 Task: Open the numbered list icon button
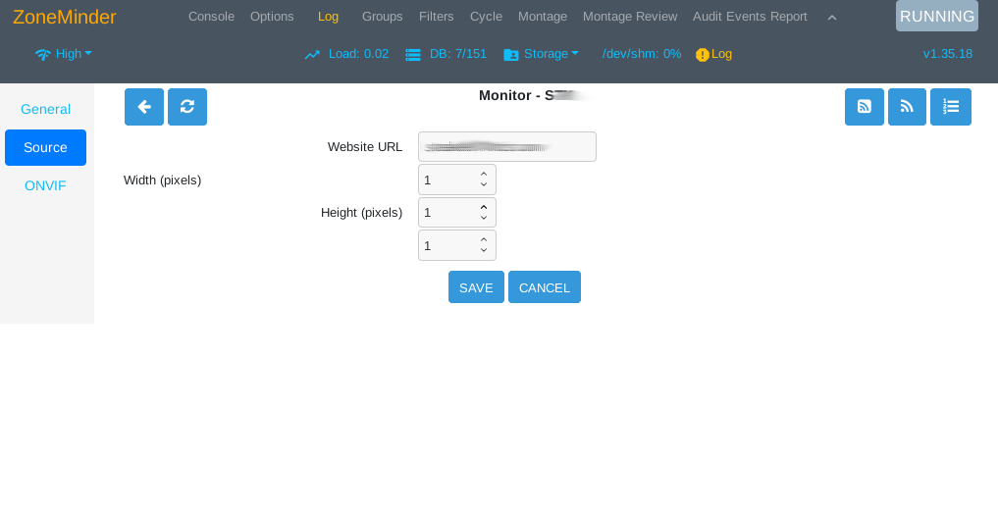pyautogui.click(x=951, y=107)
